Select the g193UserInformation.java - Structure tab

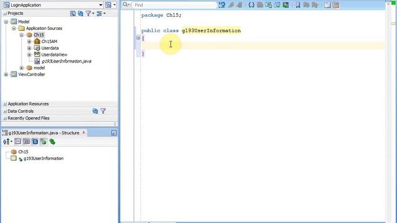click(43, 133)
